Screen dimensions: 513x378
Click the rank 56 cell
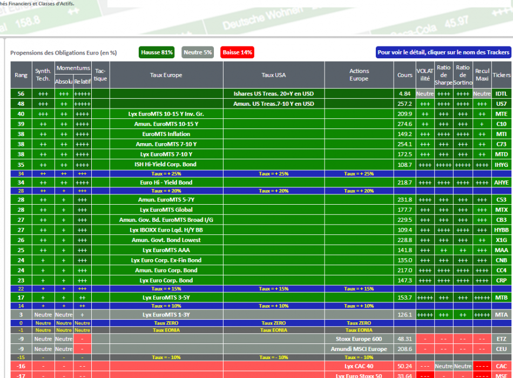[x=21, y=93]
